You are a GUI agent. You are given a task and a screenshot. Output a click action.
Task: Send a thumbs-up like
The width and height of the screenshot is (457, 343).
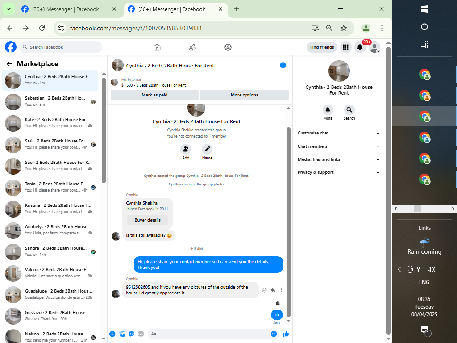286,334
